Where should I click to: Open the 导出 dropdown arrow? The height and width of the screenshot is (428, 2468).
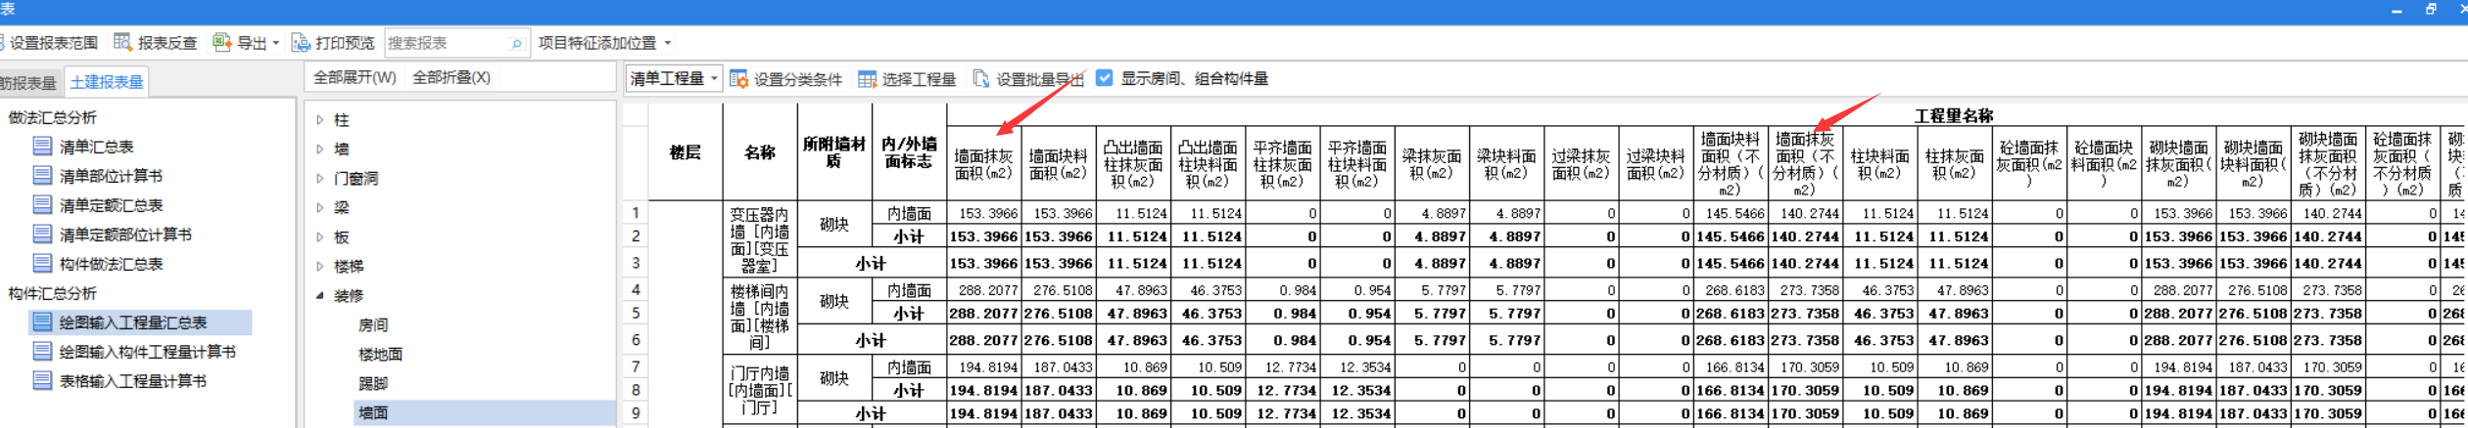275,43
